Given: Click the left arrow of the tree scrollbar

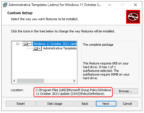Looking at the screenshot, I should click(x=14, y=81).
